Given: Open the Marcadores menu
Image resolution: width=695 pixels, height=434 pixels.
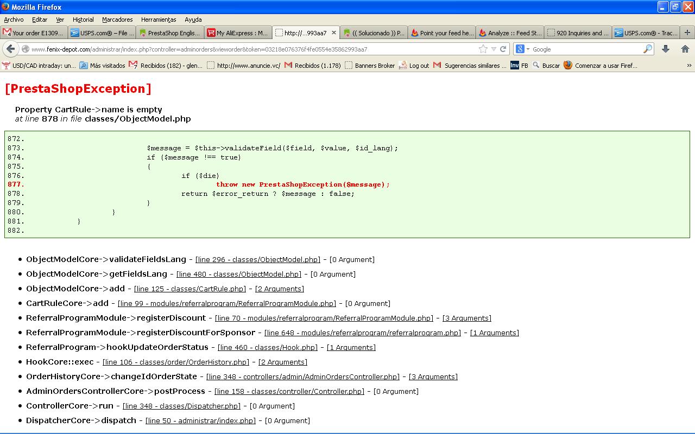Looking at the screenshot, I should point(117,20).
